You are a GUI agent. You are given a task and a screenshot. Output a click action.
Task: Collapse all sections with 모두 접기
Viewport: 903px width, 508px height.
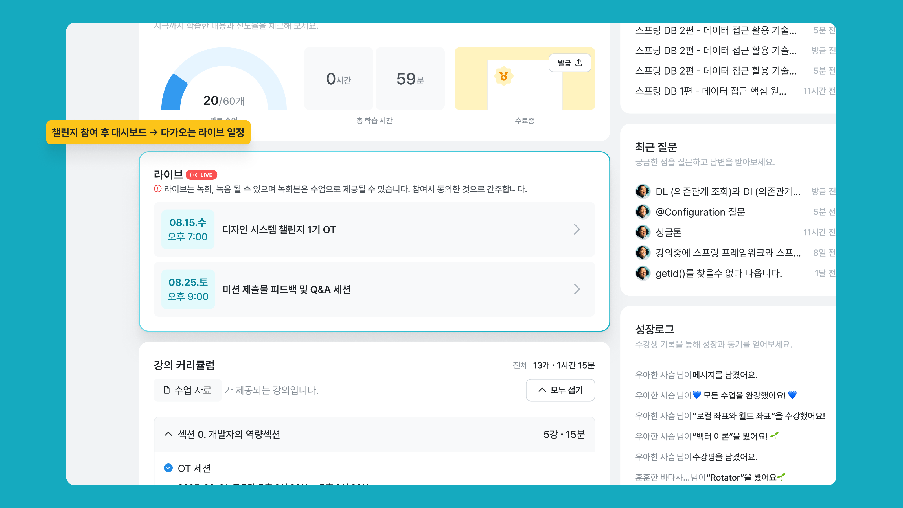pyautogui.click(x=560, y=390)
